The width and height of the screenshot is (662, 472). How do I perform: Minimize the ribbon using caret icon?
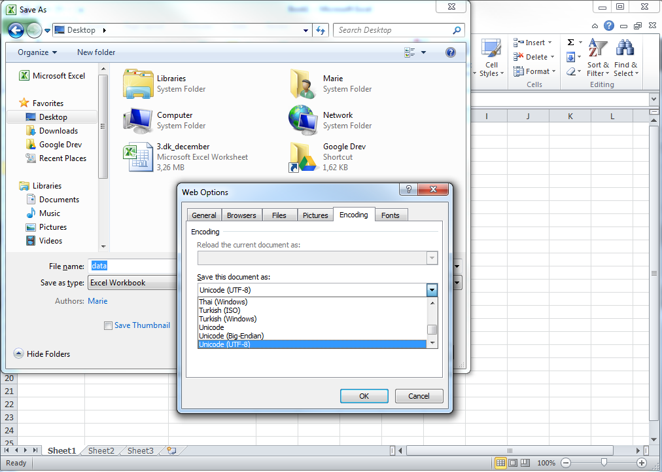(595, 26)
